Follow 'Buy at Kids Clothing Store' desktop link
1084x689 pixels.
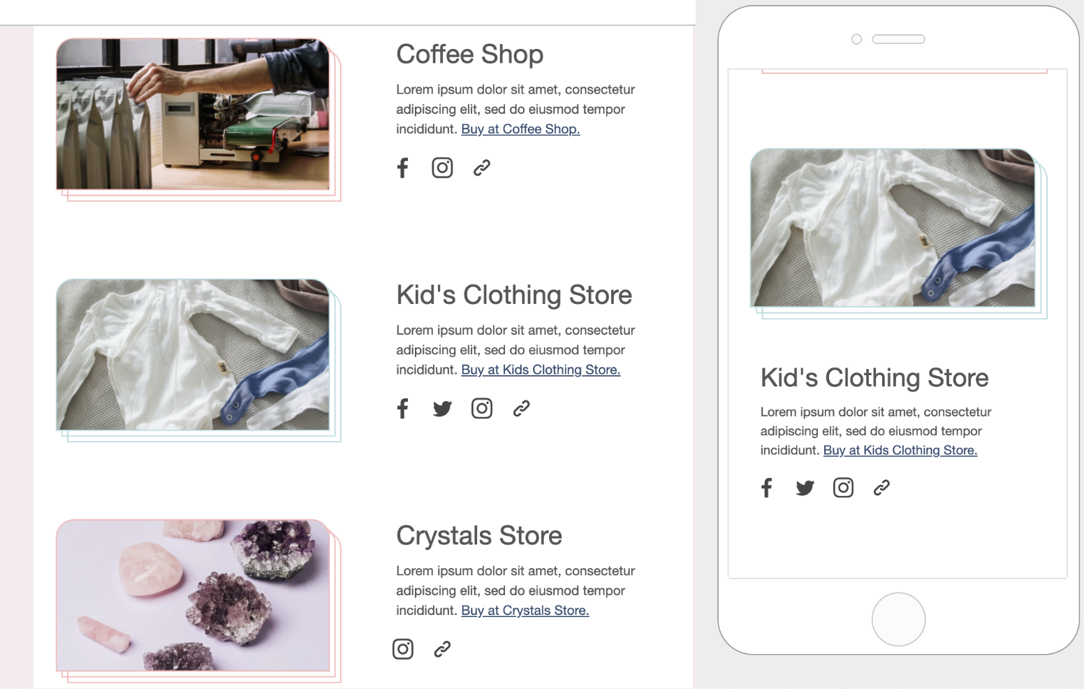541,370
